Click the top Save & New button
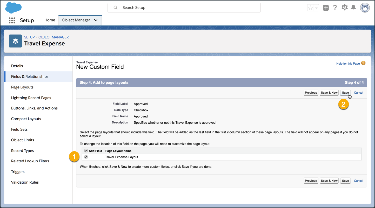Viewport: 375px width, 208px height. click(x=329, y=93)
